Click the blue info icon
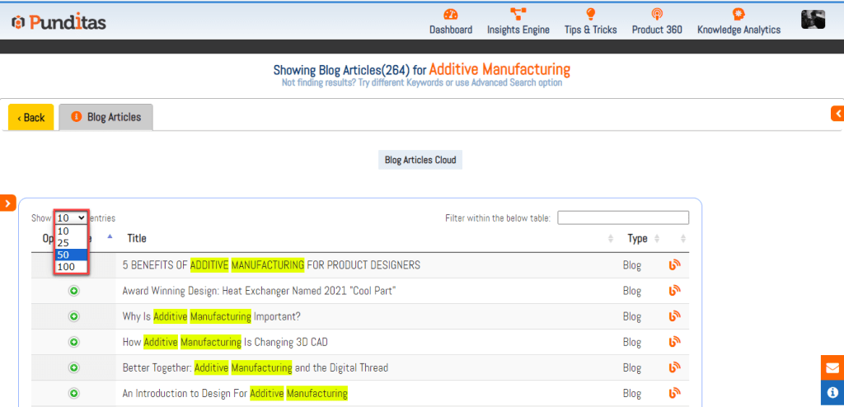Image resolution: width=844 pixels, height=407 pixels. [x=832, y=393]
